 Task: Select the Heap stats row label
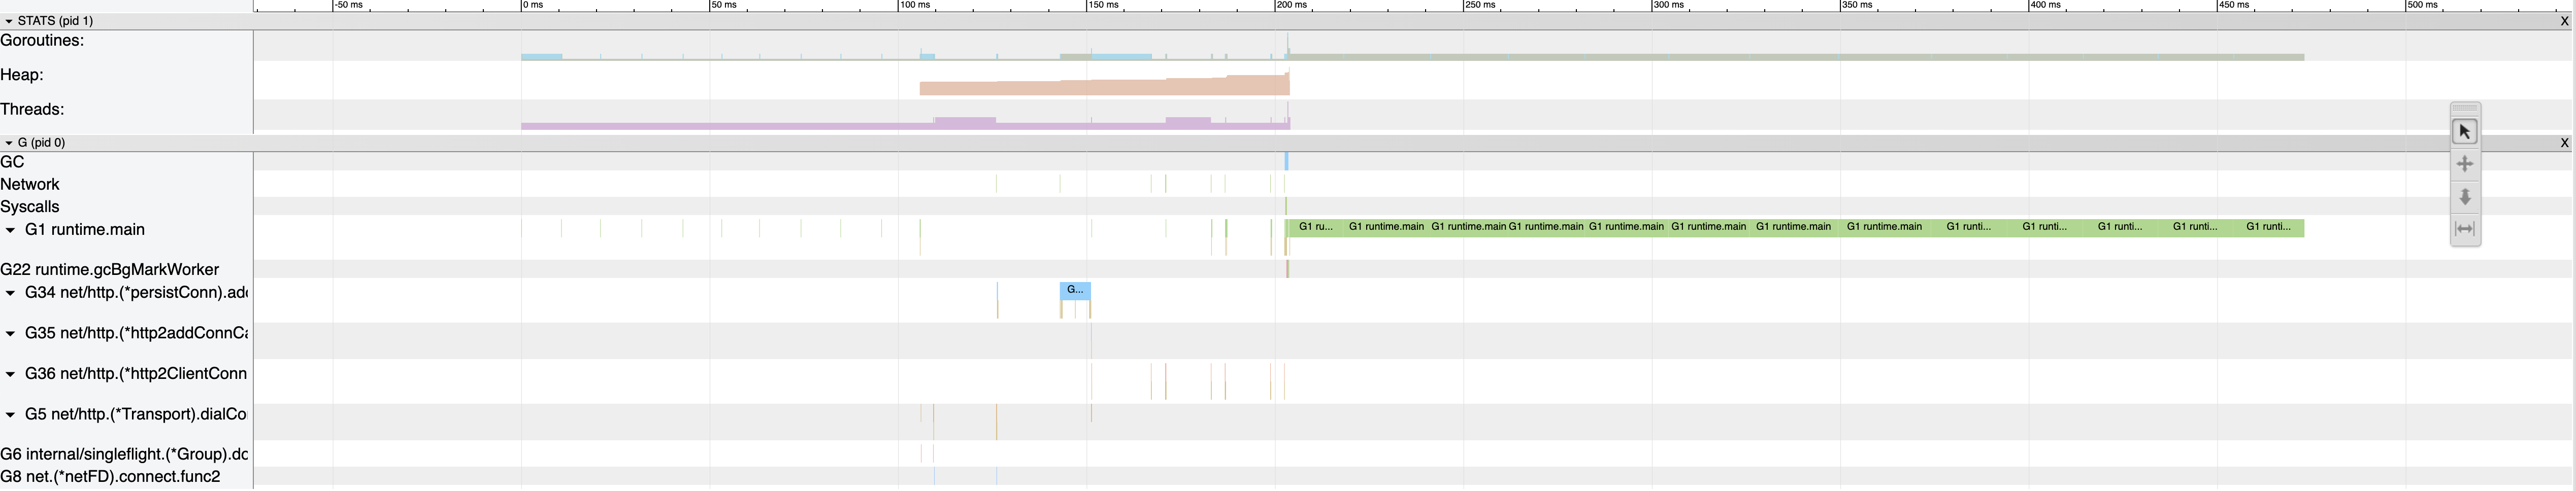click(22, 75)
